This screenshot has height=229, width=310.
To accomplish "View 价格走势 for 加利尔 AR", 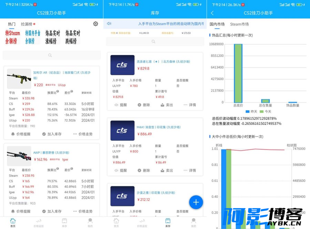I will [x=83, y=134].
